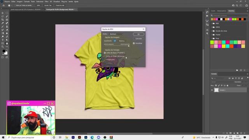
Task: Toggle pixel layer filter in Layers panel
Action: click(x=230, y=78)
